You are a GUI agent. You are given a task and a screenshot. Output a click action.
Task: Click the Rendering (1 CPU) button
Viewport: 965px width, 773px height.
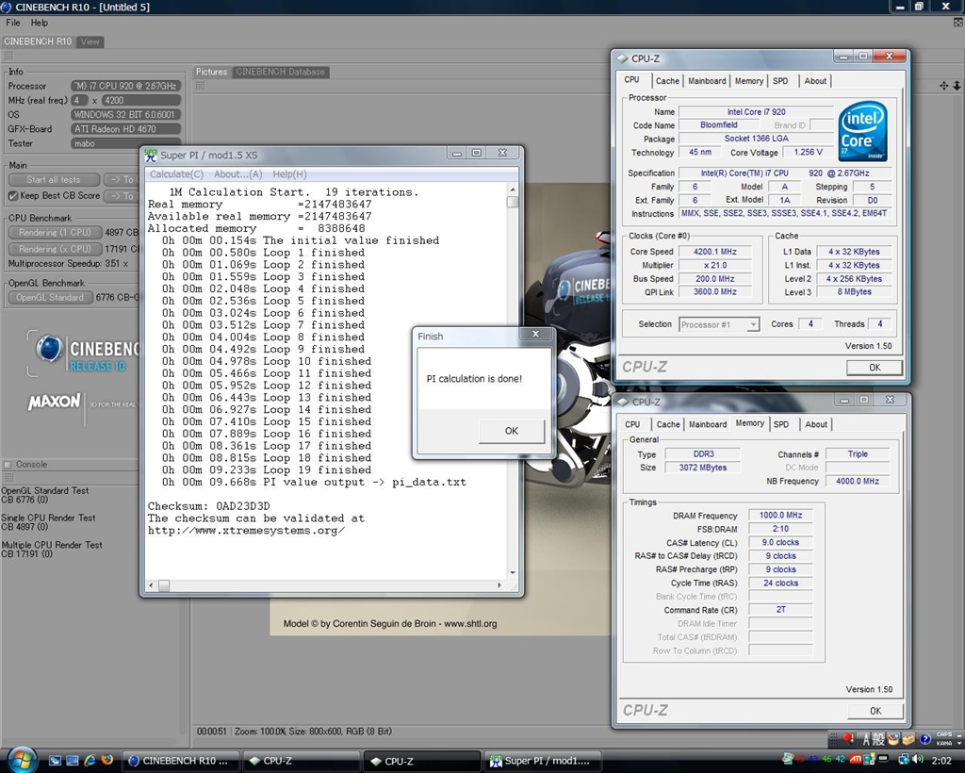tap(55, 233)
